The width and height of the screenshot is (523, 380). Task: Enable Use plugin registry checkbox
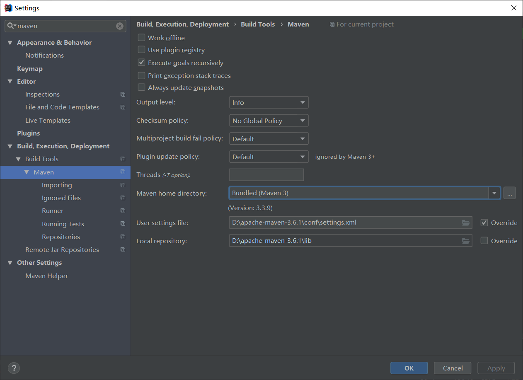point(142,50)
